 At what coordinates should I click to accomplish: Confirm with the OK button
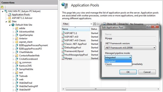pyautogui.click(x=128, y=72)
